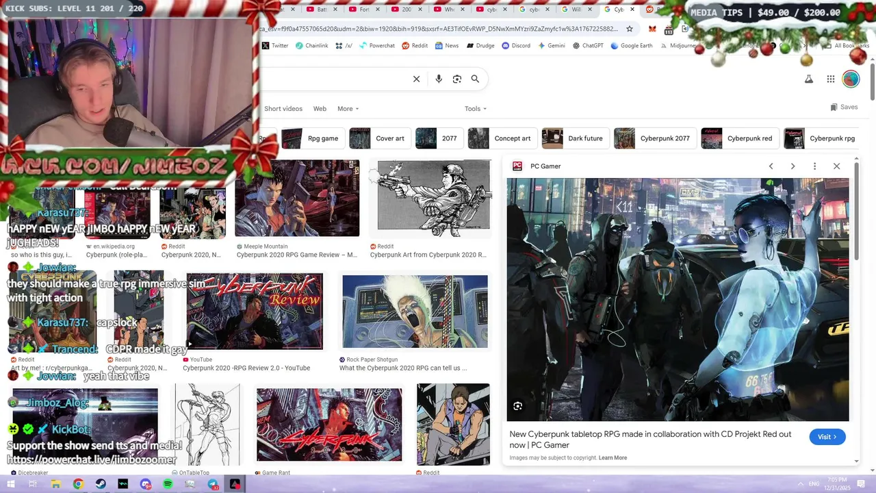This screenshot has height=493, width=876.
Task: Expand the Tools dropdown
Action: (x=476, y=109)
